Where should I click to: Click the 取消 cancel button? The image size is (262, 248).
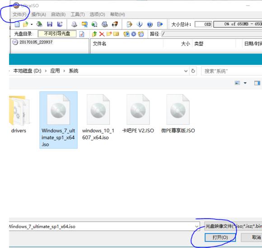point(251,237)
